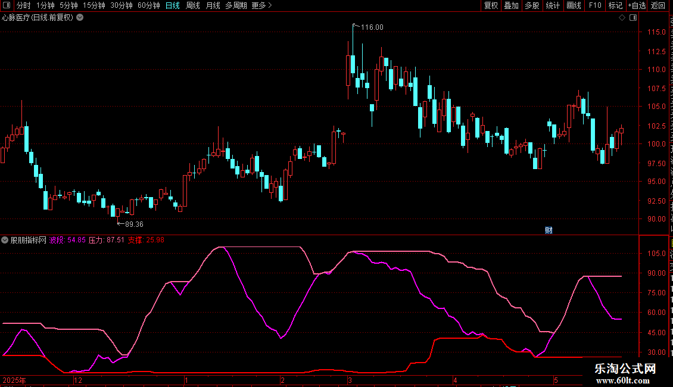
Task: Open the 统计 statistics tool
Action: click(x=552, y=5)
